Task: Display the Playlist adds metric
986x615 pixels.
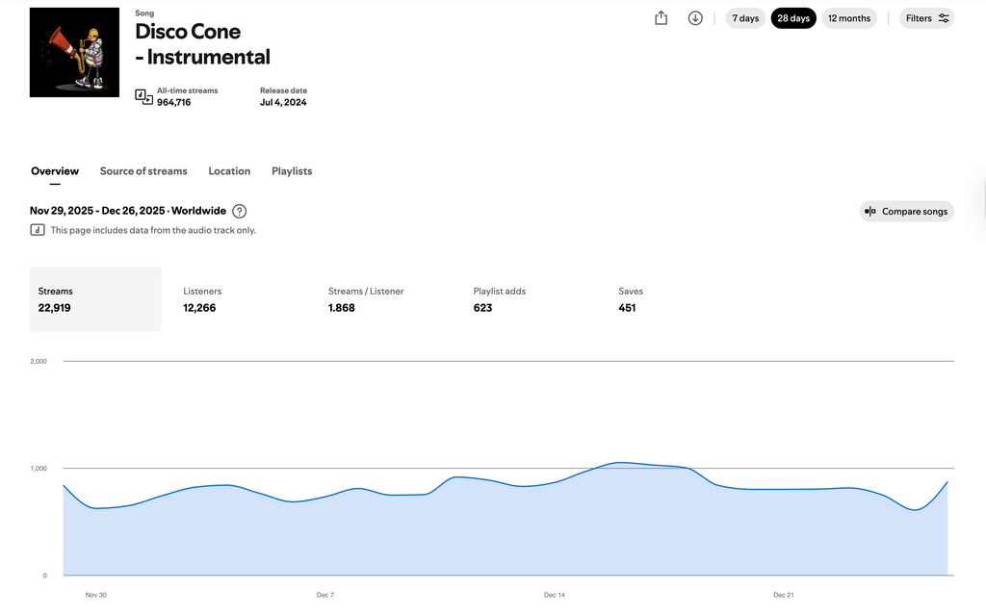Action: point(499,299)
